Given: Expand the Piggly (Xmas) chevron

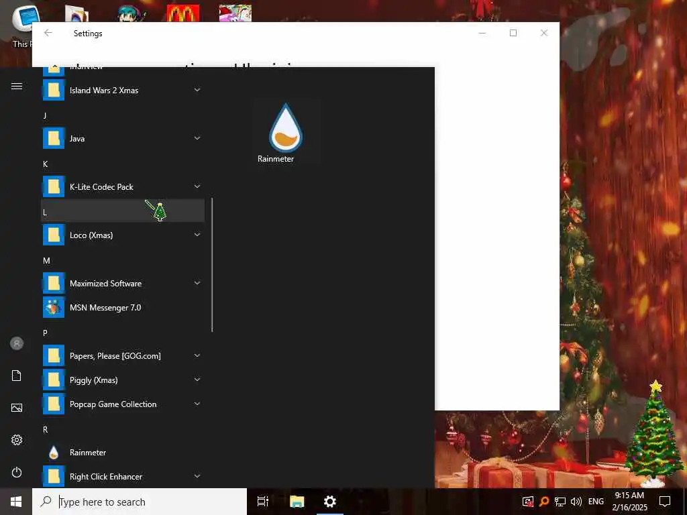Looking at the screenshot, I should pos(197,380).
